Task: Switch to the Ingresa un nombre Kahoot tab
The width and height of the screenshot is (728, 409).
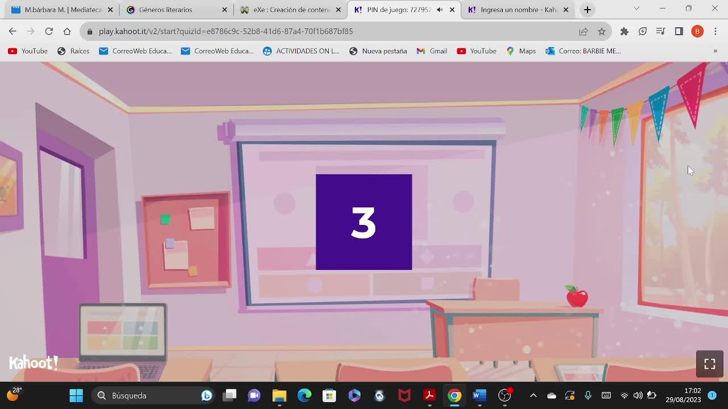Action: coord(518,10)
